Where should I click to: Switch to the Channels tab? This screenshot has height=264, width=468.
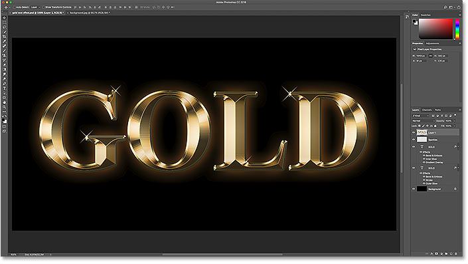click(x=427, y=110)
